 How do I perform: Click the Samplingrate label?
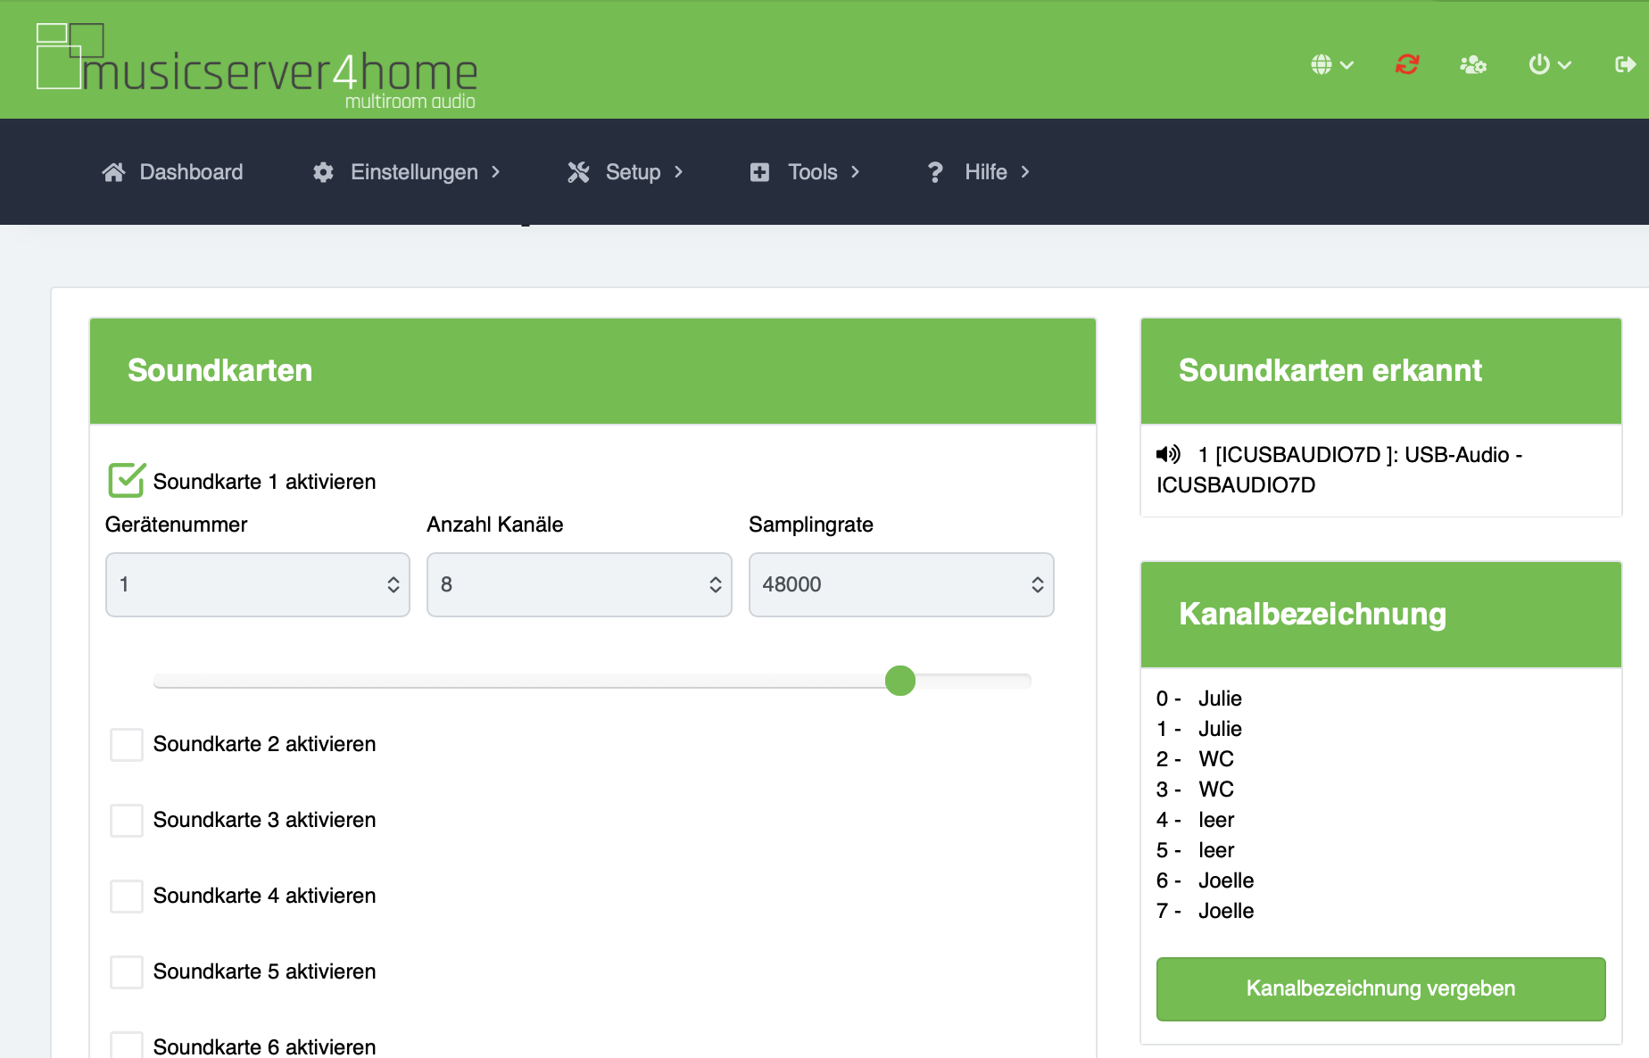click(x=811, y=525)
